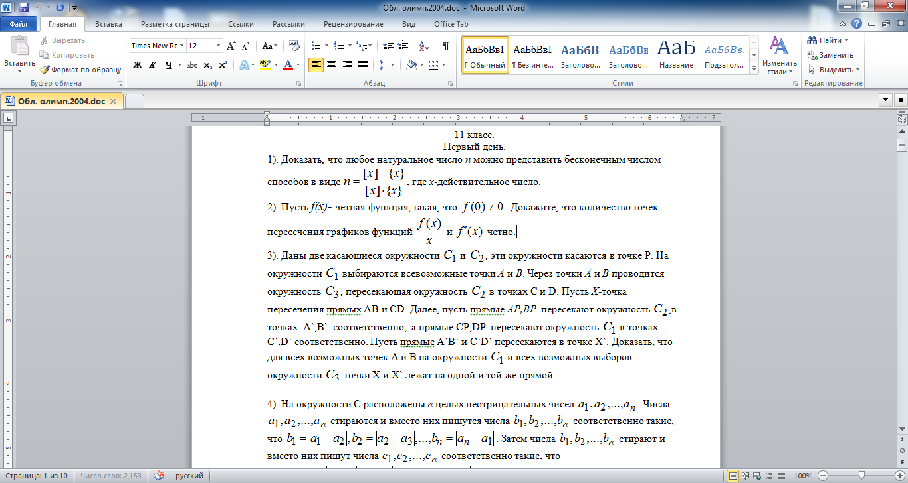Click the red font color A swatch
Screen dimensions: 908x483
point(288,65)
